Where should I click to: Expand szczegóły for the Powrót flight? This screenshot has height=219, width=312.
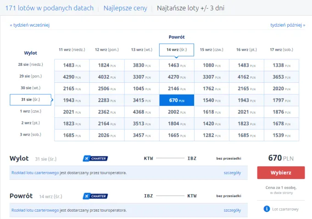[232, 210]
